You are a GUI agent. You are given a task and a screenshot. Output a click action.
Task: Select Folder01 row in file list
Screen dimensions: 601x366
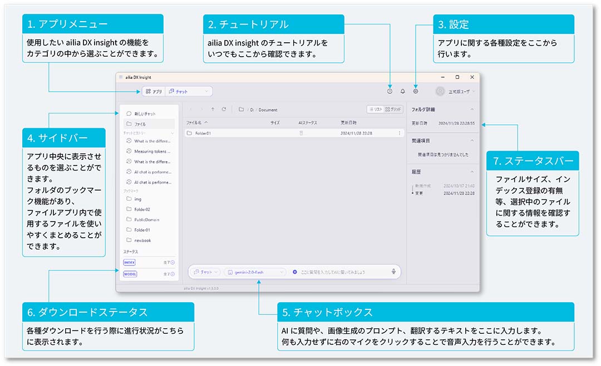(294, 133)
